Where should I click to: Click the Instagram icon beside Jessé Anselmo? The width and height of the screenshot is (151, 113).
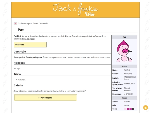point(125,88)
